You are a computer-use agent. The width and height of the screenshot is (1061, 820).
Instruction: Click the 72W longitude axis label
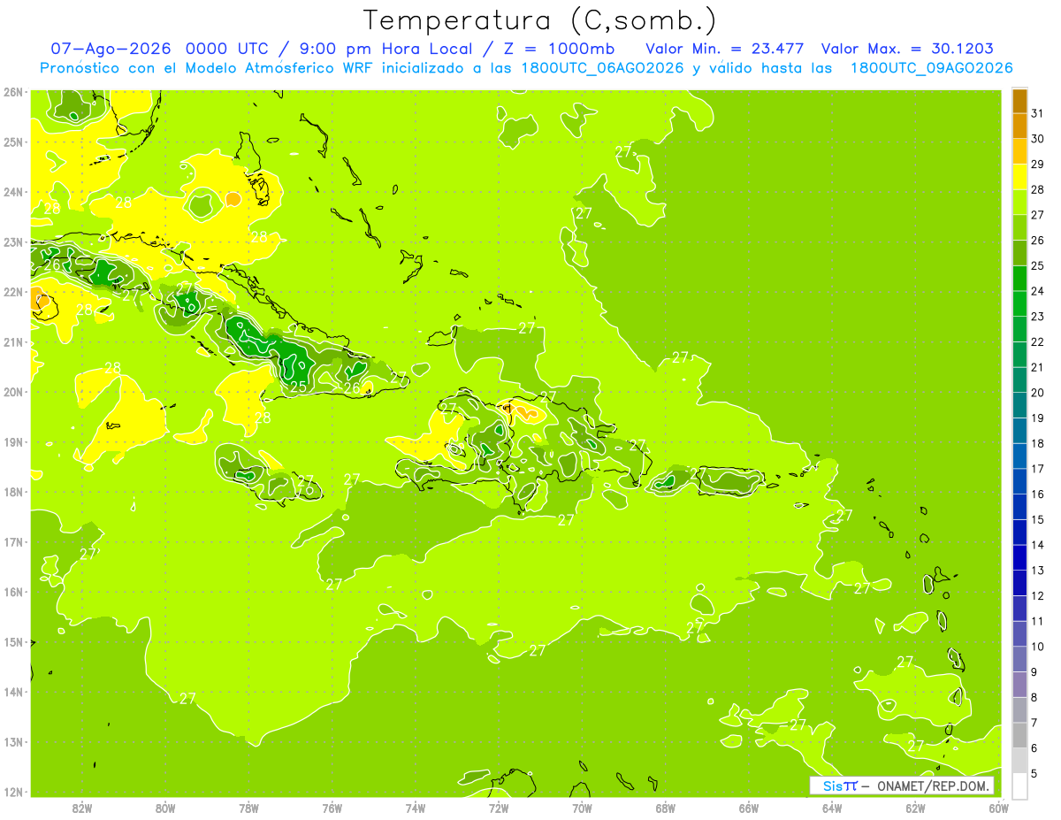point(499,809)
